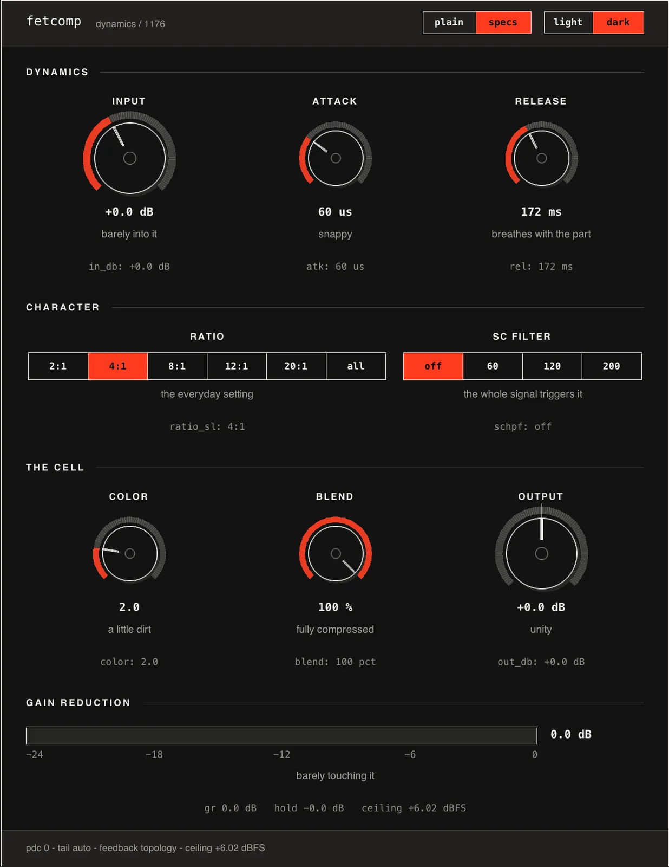Click the ATTACK knob
669x867 pixels.
[x=336, y=158]
